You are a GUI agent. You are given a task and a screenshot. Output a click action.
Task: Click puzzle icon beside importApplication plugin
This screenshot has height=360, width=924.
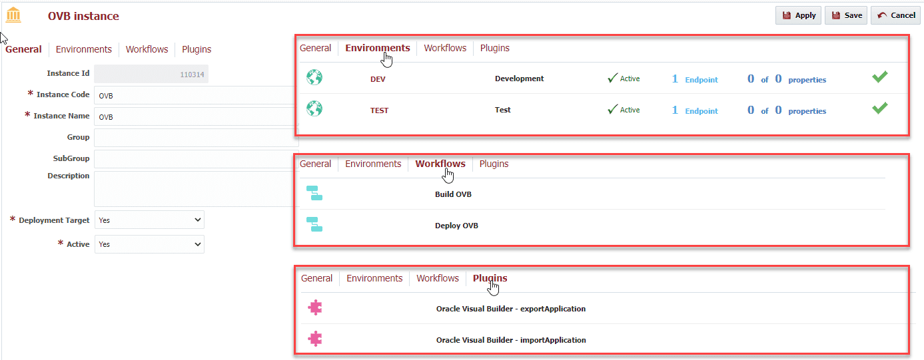(316, 339)
